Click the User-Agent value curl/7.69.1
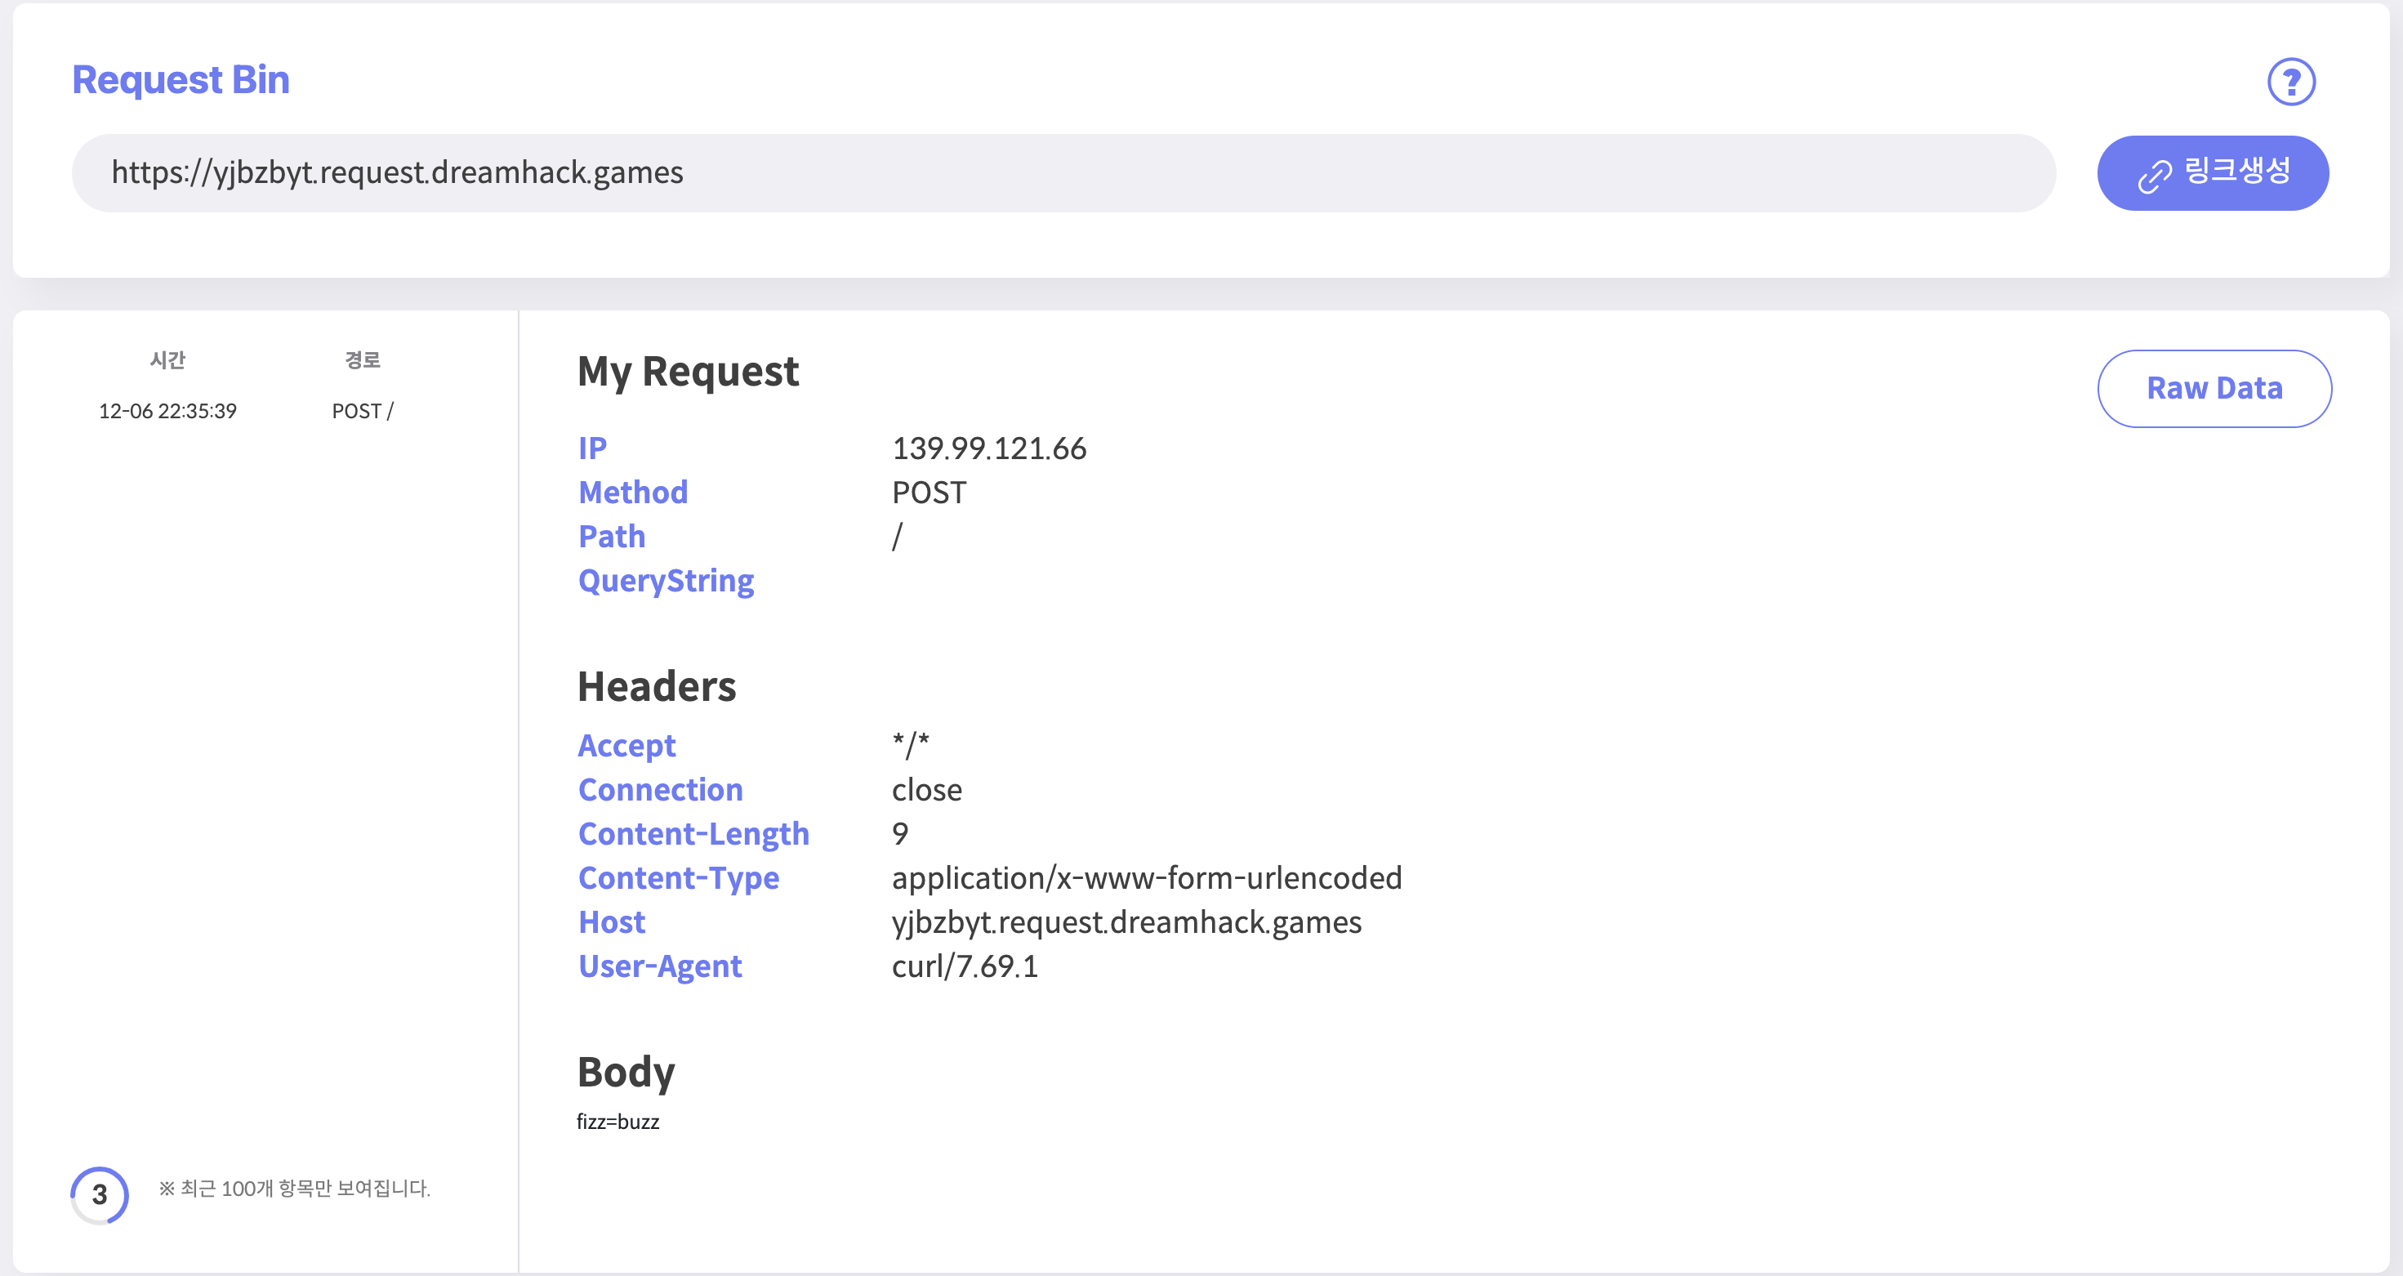The image size is (2403, 1276). pos(965,966)
